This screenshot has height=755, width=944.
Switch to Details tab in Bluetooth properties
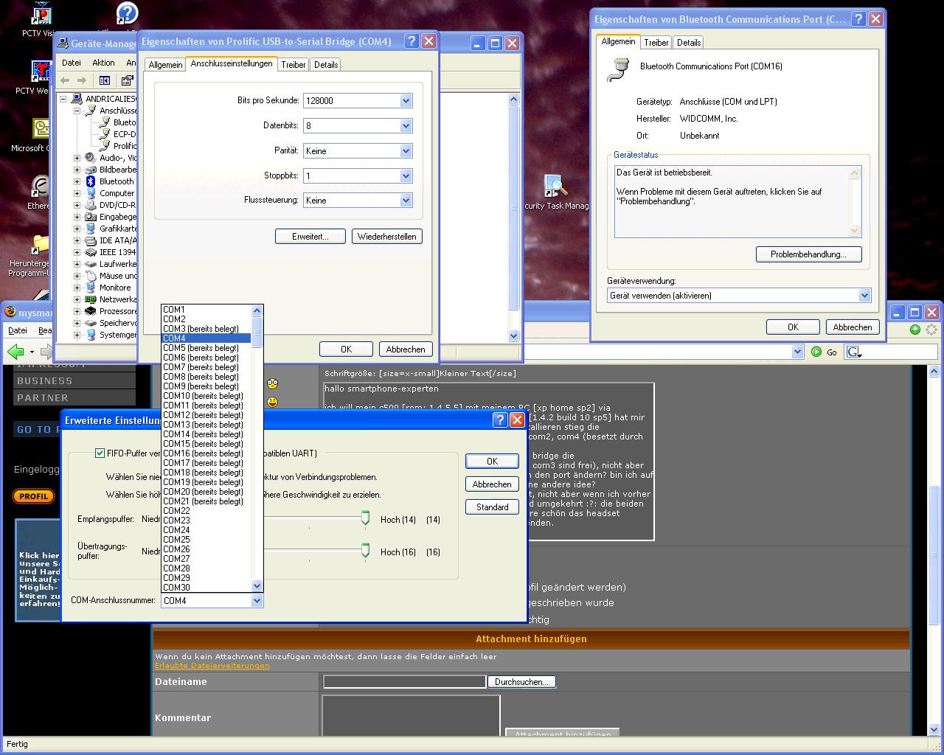[689, 43]
